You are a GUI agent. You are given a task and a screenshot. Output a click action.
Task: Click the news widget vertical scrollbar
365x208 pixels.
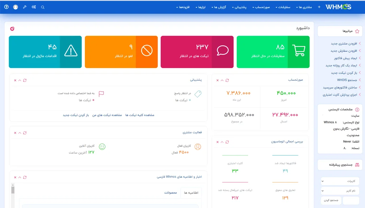pos(13,196)
